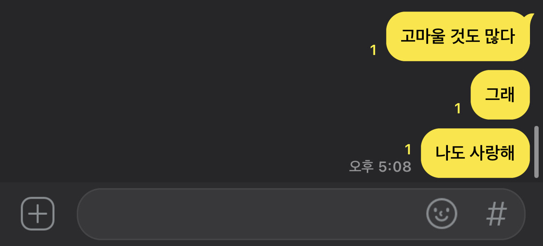Select the "나도 사랑해" message bubble

tap(475, 153)
